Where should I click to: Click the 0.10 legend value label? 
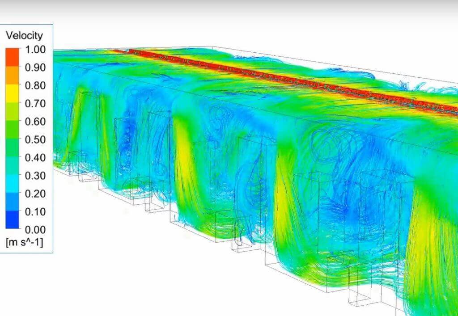(x=35, y=211)
